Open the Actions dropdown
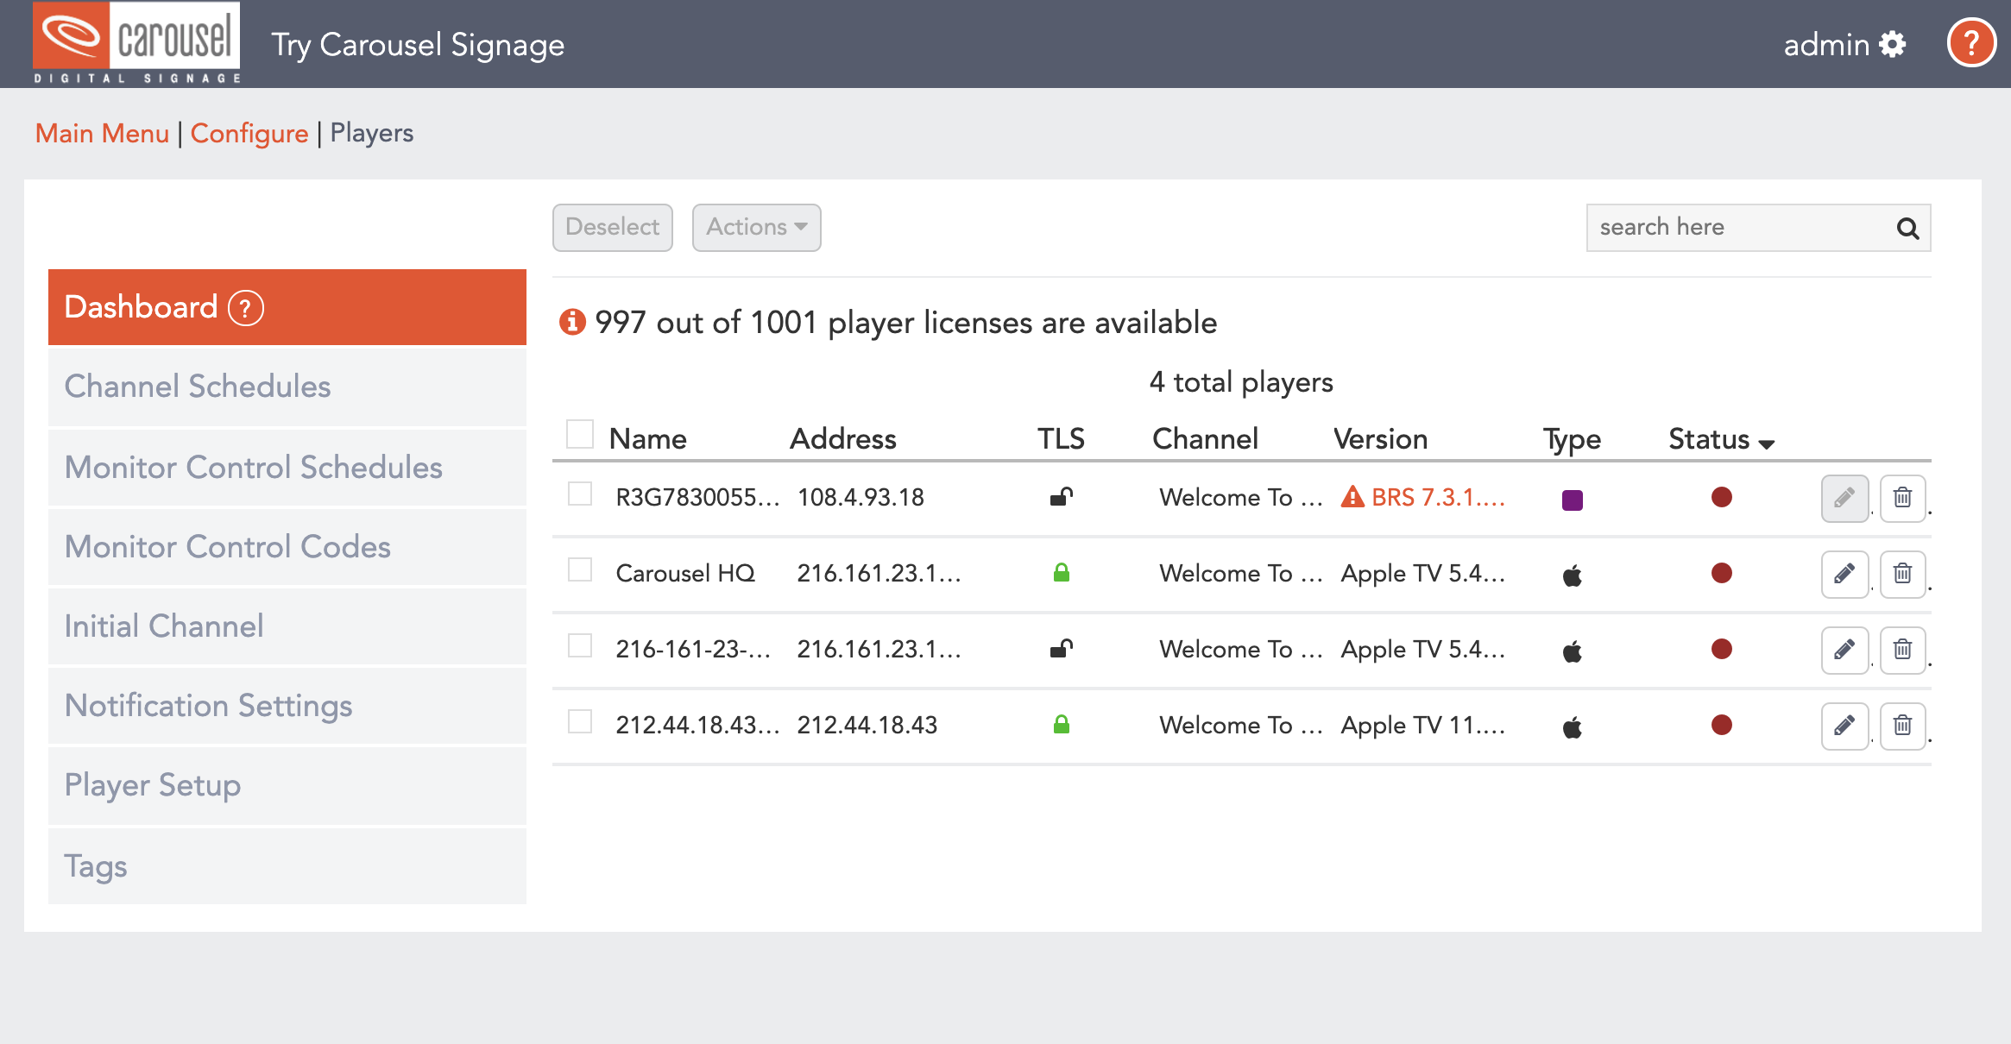This screenshot has height=1044, width=2011. (755, 227)
